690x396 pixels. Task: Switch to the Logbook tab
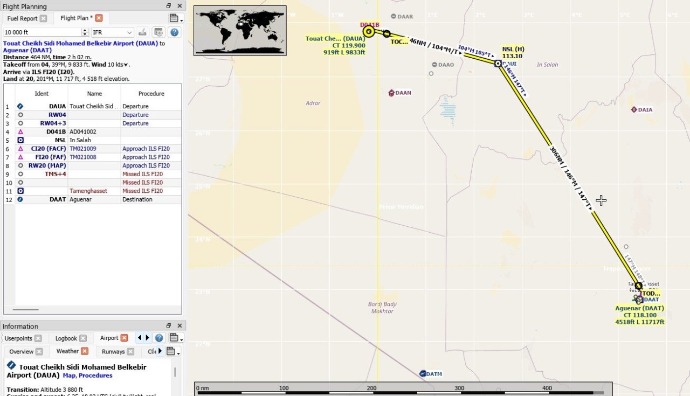tap(70, 338)
